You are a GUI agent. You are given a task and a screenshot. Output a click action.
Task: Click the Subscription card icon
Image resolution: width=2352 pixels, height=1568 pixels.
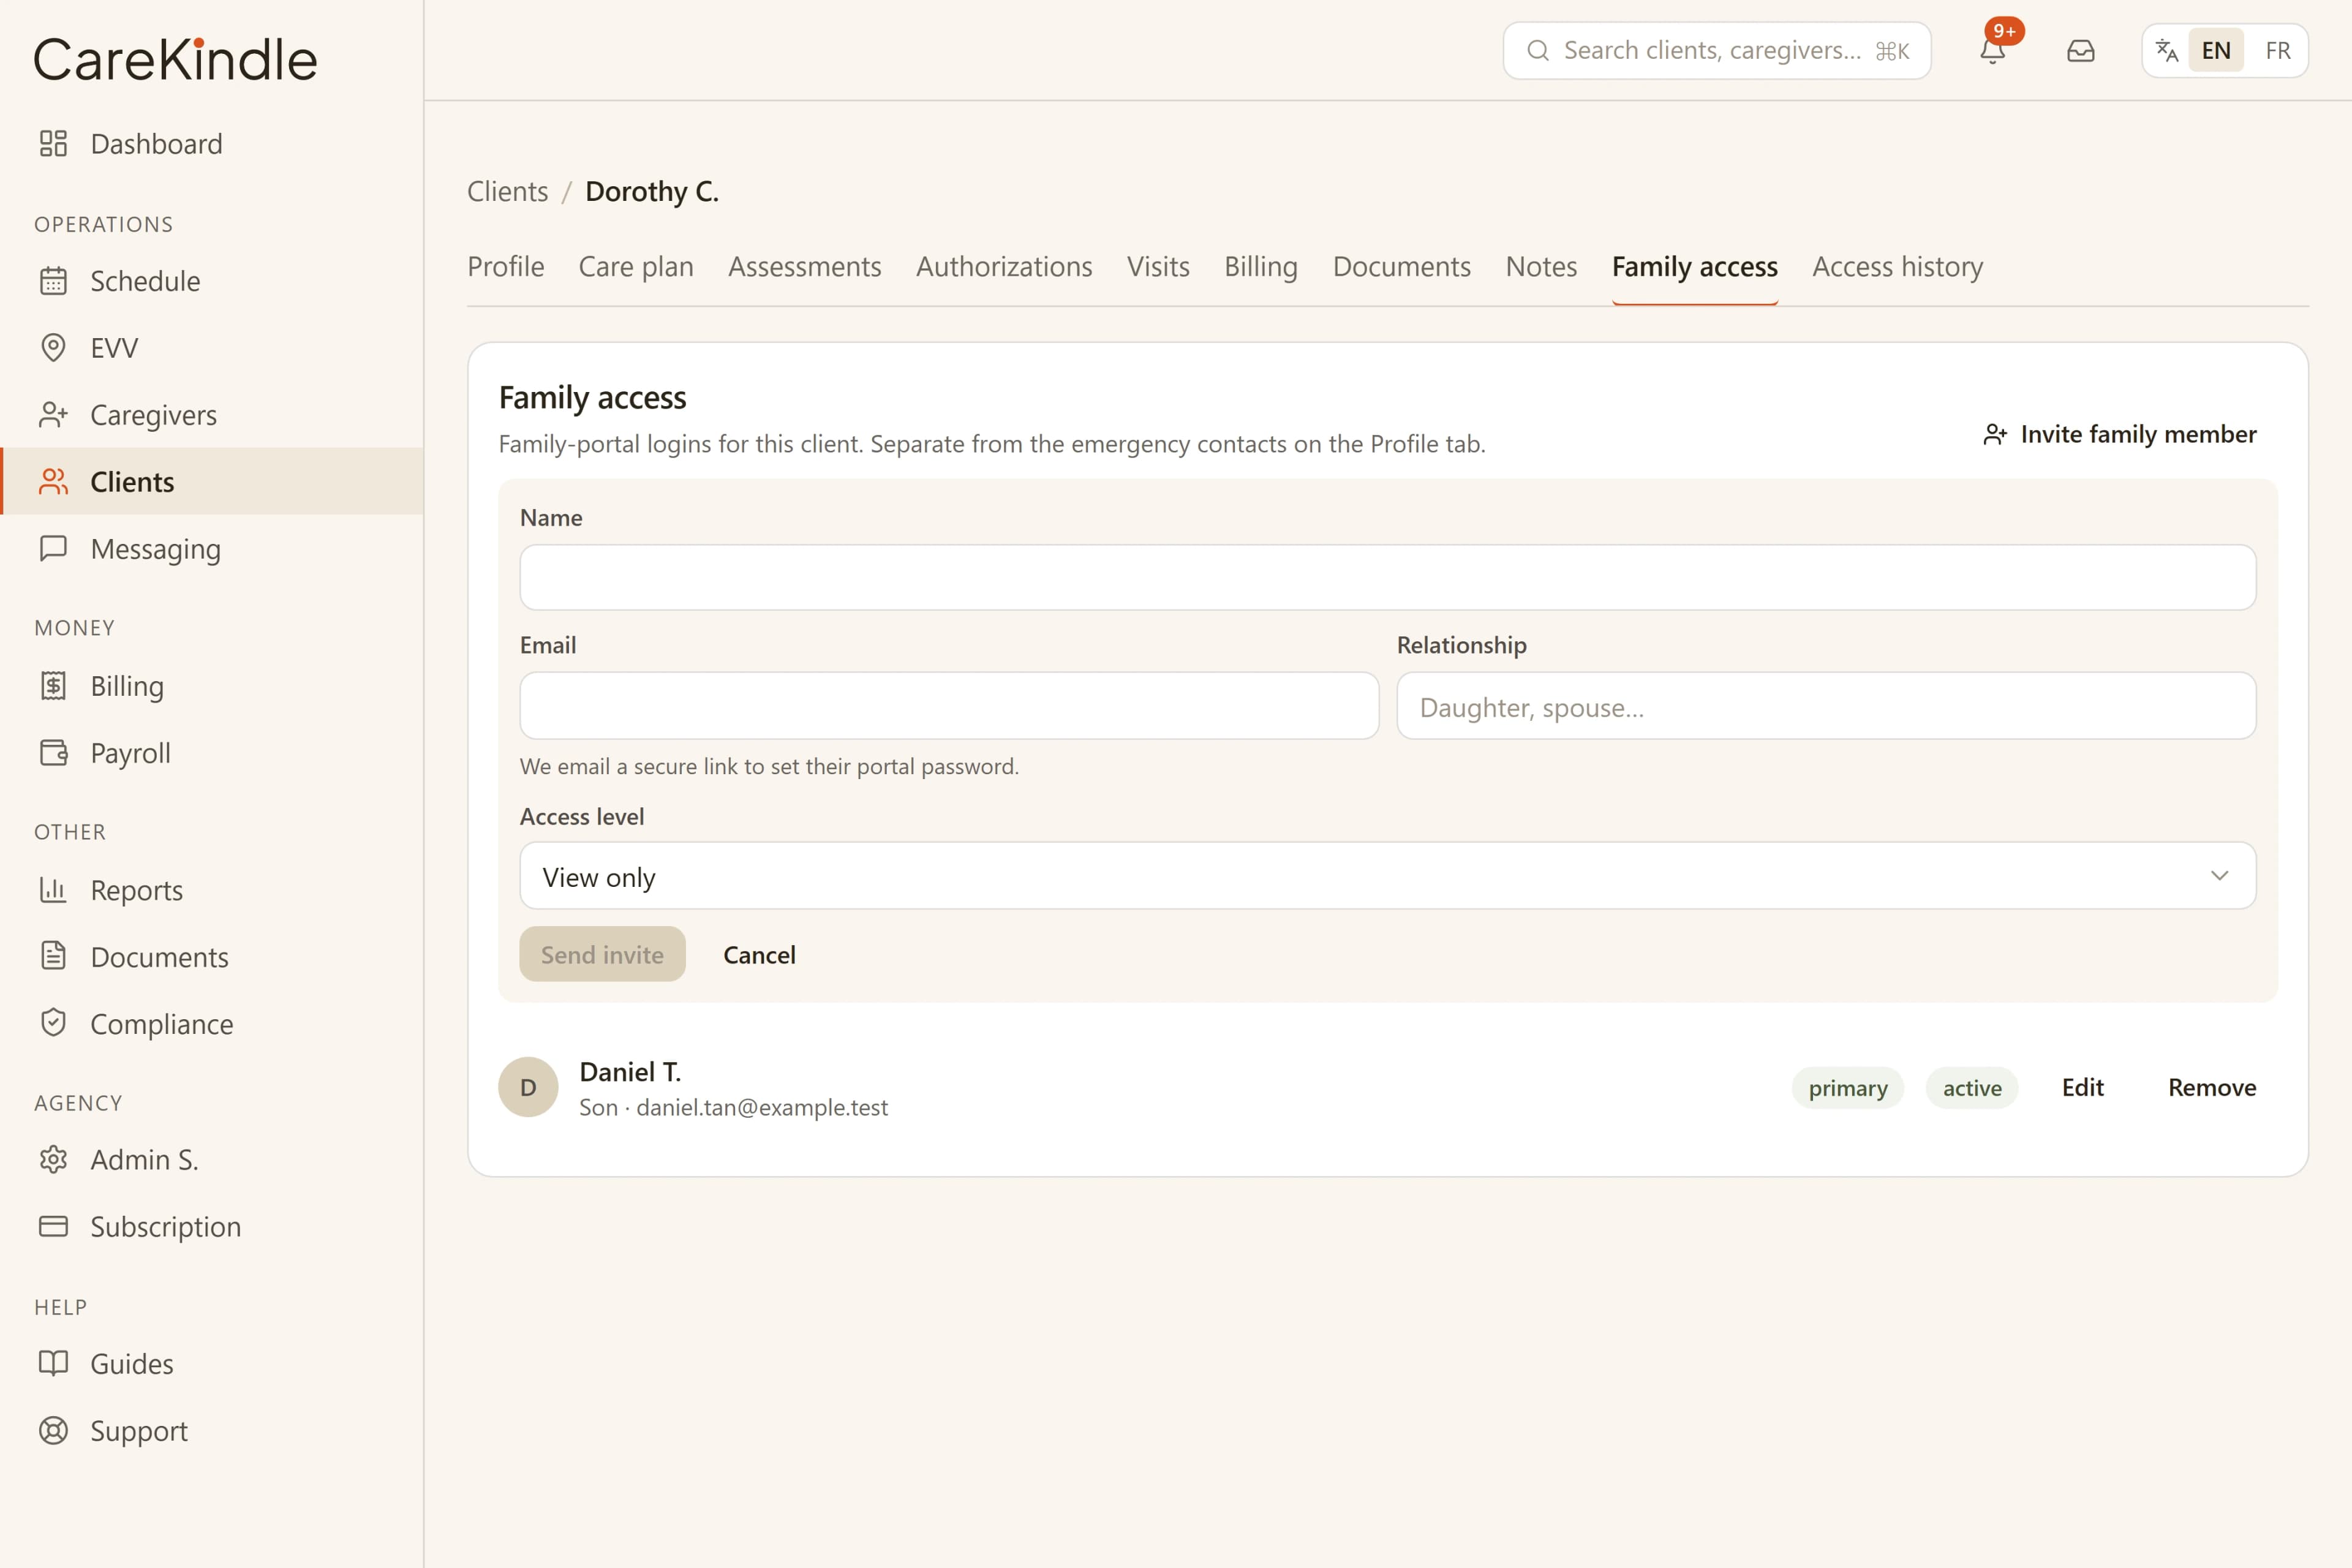pyautogui.click(x=53, y=1226)
